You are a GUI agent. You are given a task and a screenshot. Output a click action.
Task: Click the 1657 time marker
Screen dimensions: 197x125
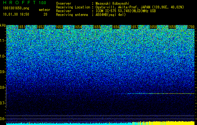point(135,27)
